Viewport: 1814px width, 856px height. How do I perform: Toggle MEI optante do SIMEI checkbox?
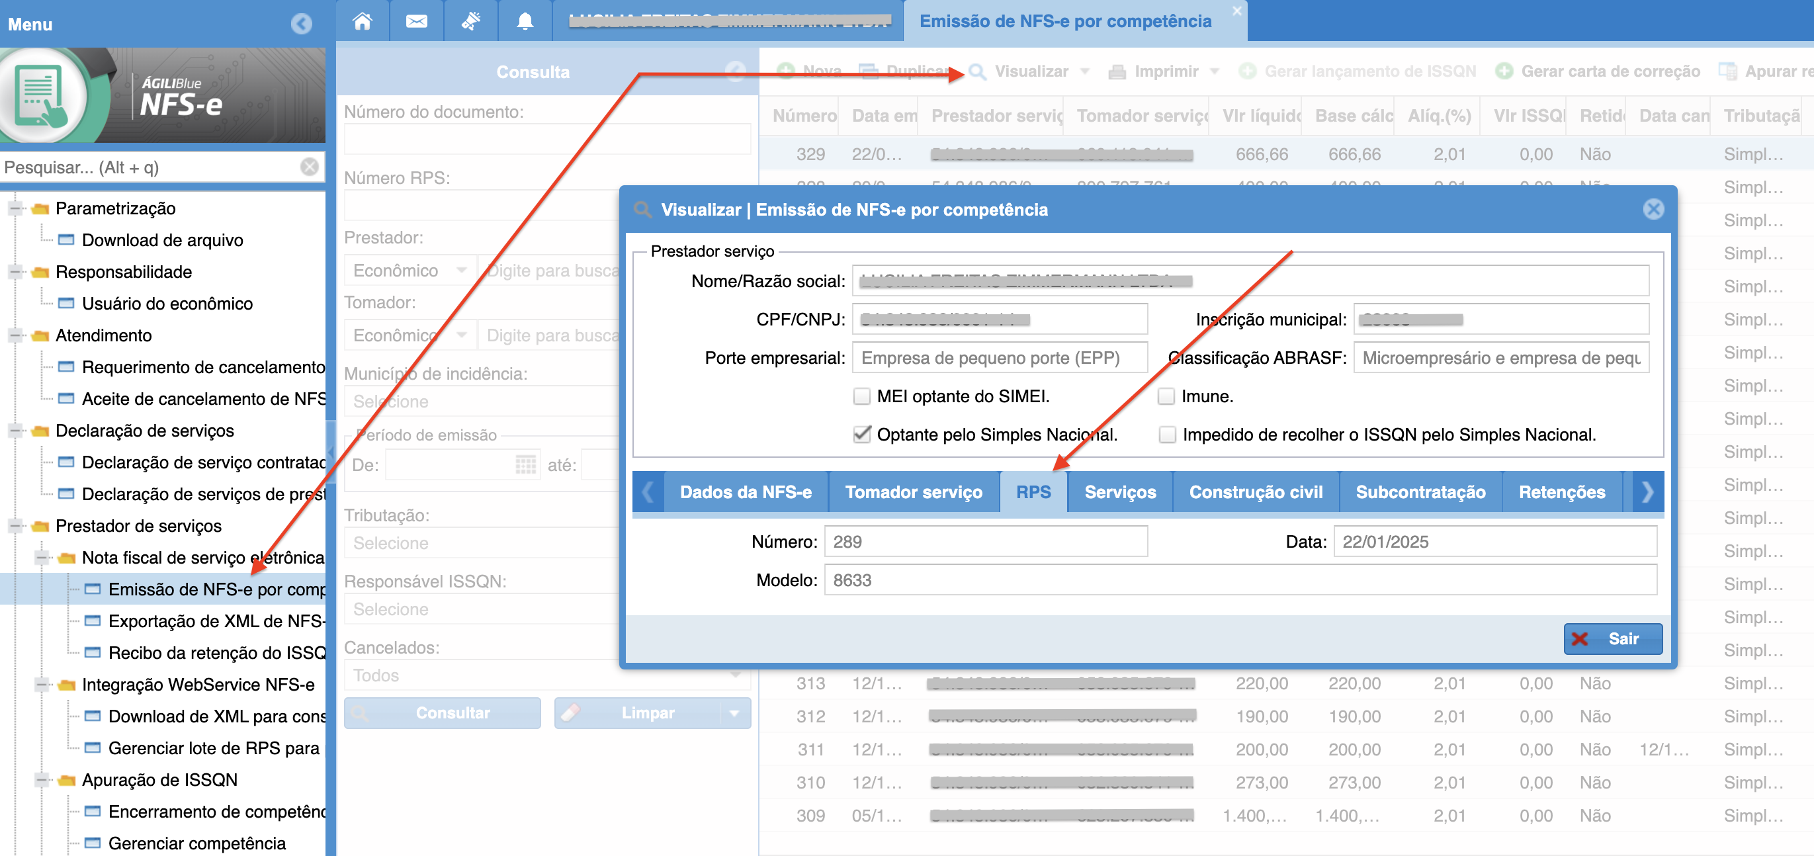[x=861, y=396]
